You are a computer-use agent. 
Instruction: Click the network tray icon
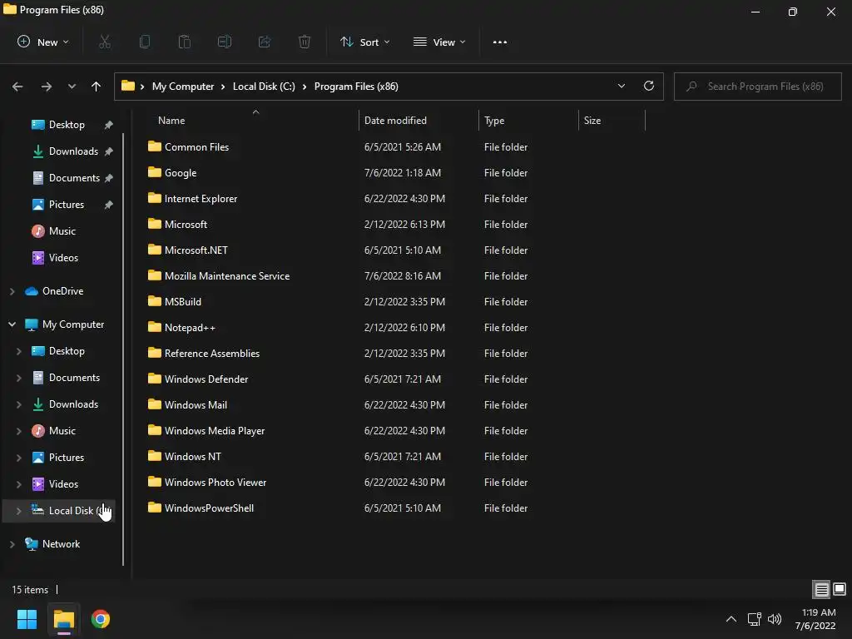click(x=754, y=619)
